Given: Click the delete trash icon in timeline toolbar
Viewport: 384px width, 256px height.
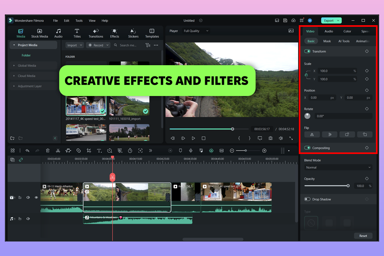Looking at the screenshot, I should [x=48, y=151].
